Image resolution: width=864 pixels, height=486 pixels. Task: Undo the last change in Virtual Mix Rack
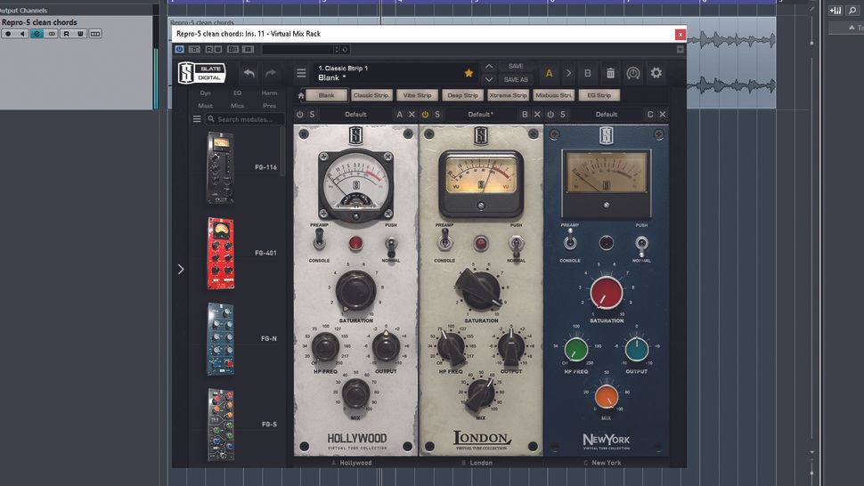[x=249, y=73]
